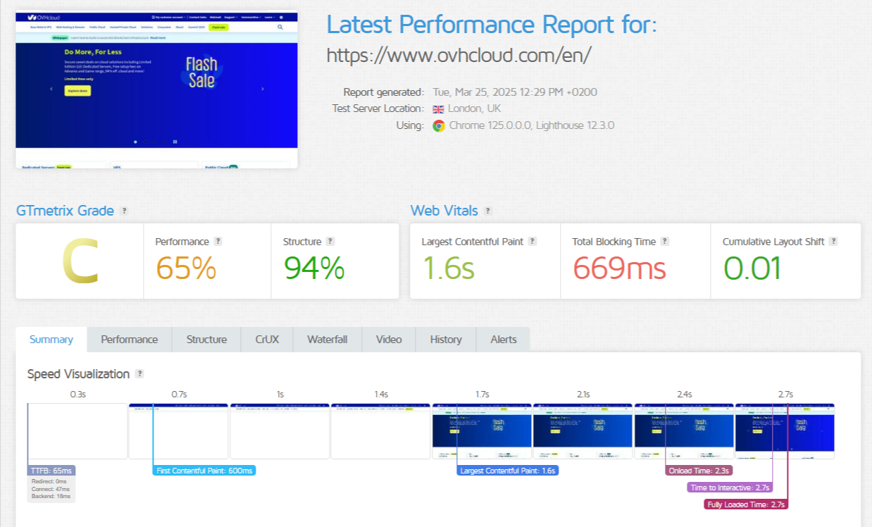The image size is (872, 527).
Task: Switch to the Performance tab
Action: (129, 340)
